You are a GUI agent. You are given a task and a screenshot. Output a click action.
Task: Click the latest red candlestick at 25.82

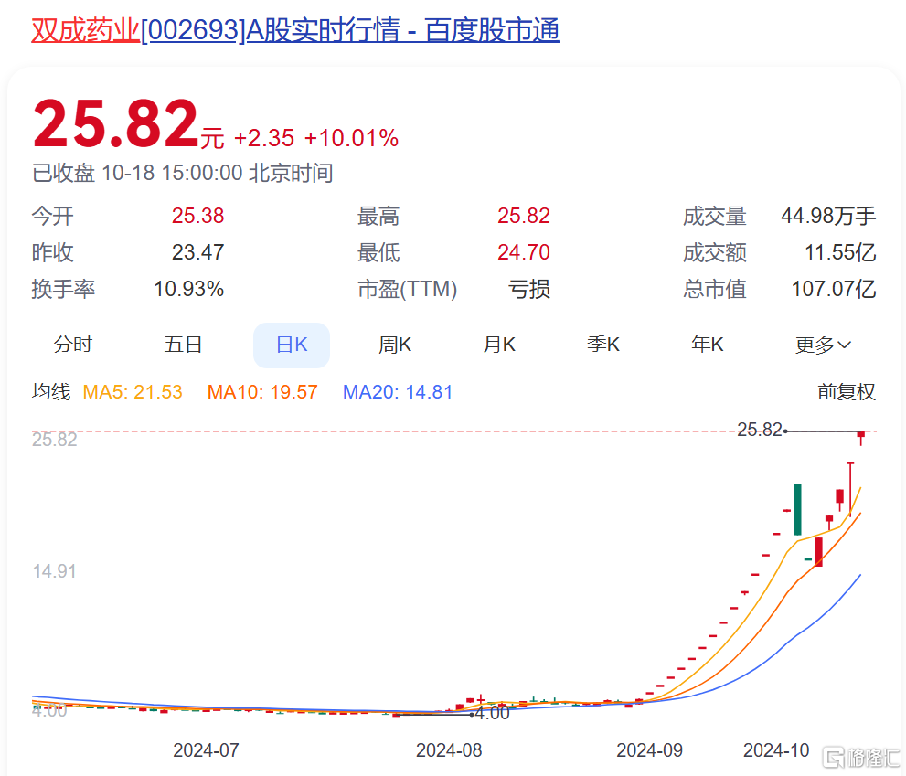tap(861, 437)
